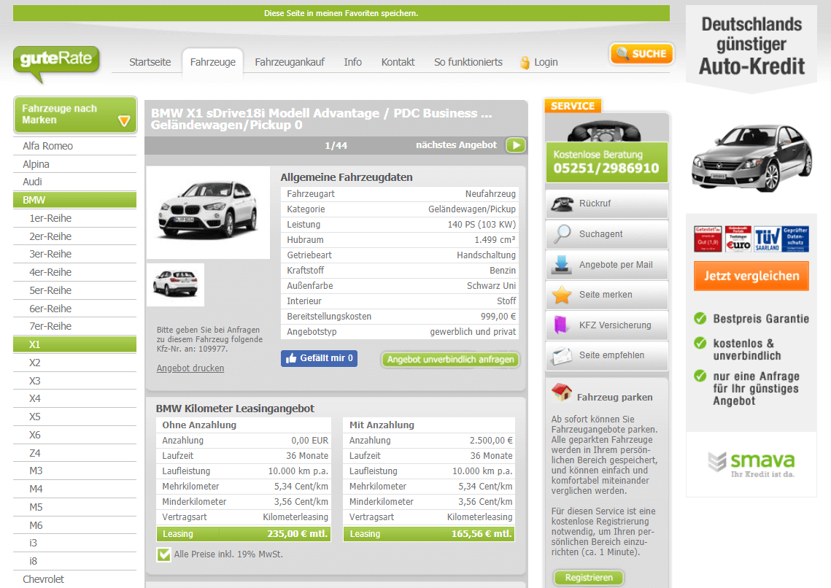Select the highlighted BMW brand entry
The height and width of the screenshot is (588, 831).
click(74, 200)
